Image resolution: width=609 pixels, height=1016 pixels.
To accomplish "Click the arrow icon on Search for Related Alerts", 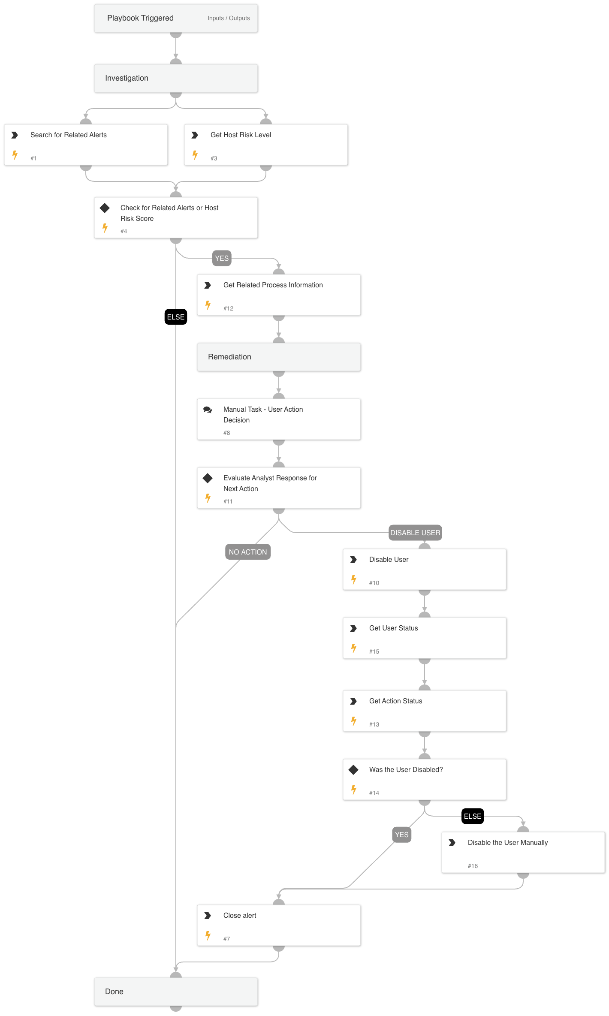I will 15,135.
